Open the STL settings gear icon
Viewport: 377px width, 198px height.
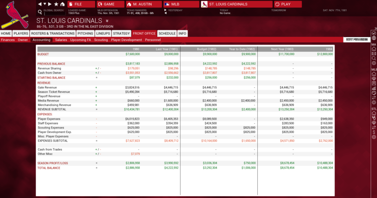click(x=374, y=137)
